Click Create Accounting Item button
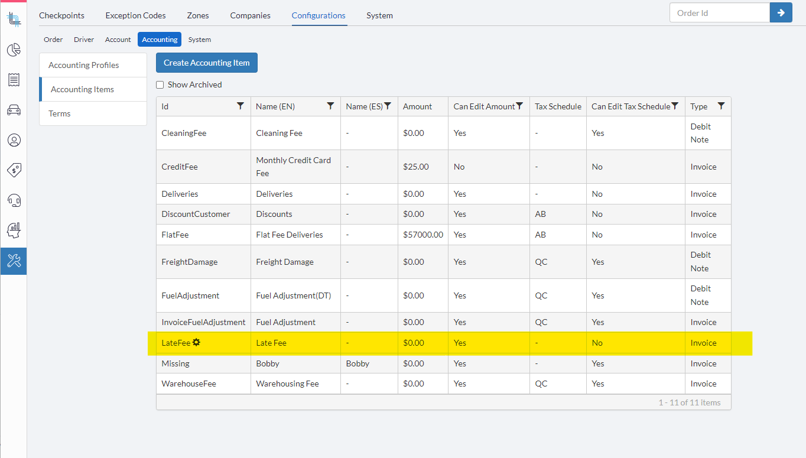 point(207,63)
